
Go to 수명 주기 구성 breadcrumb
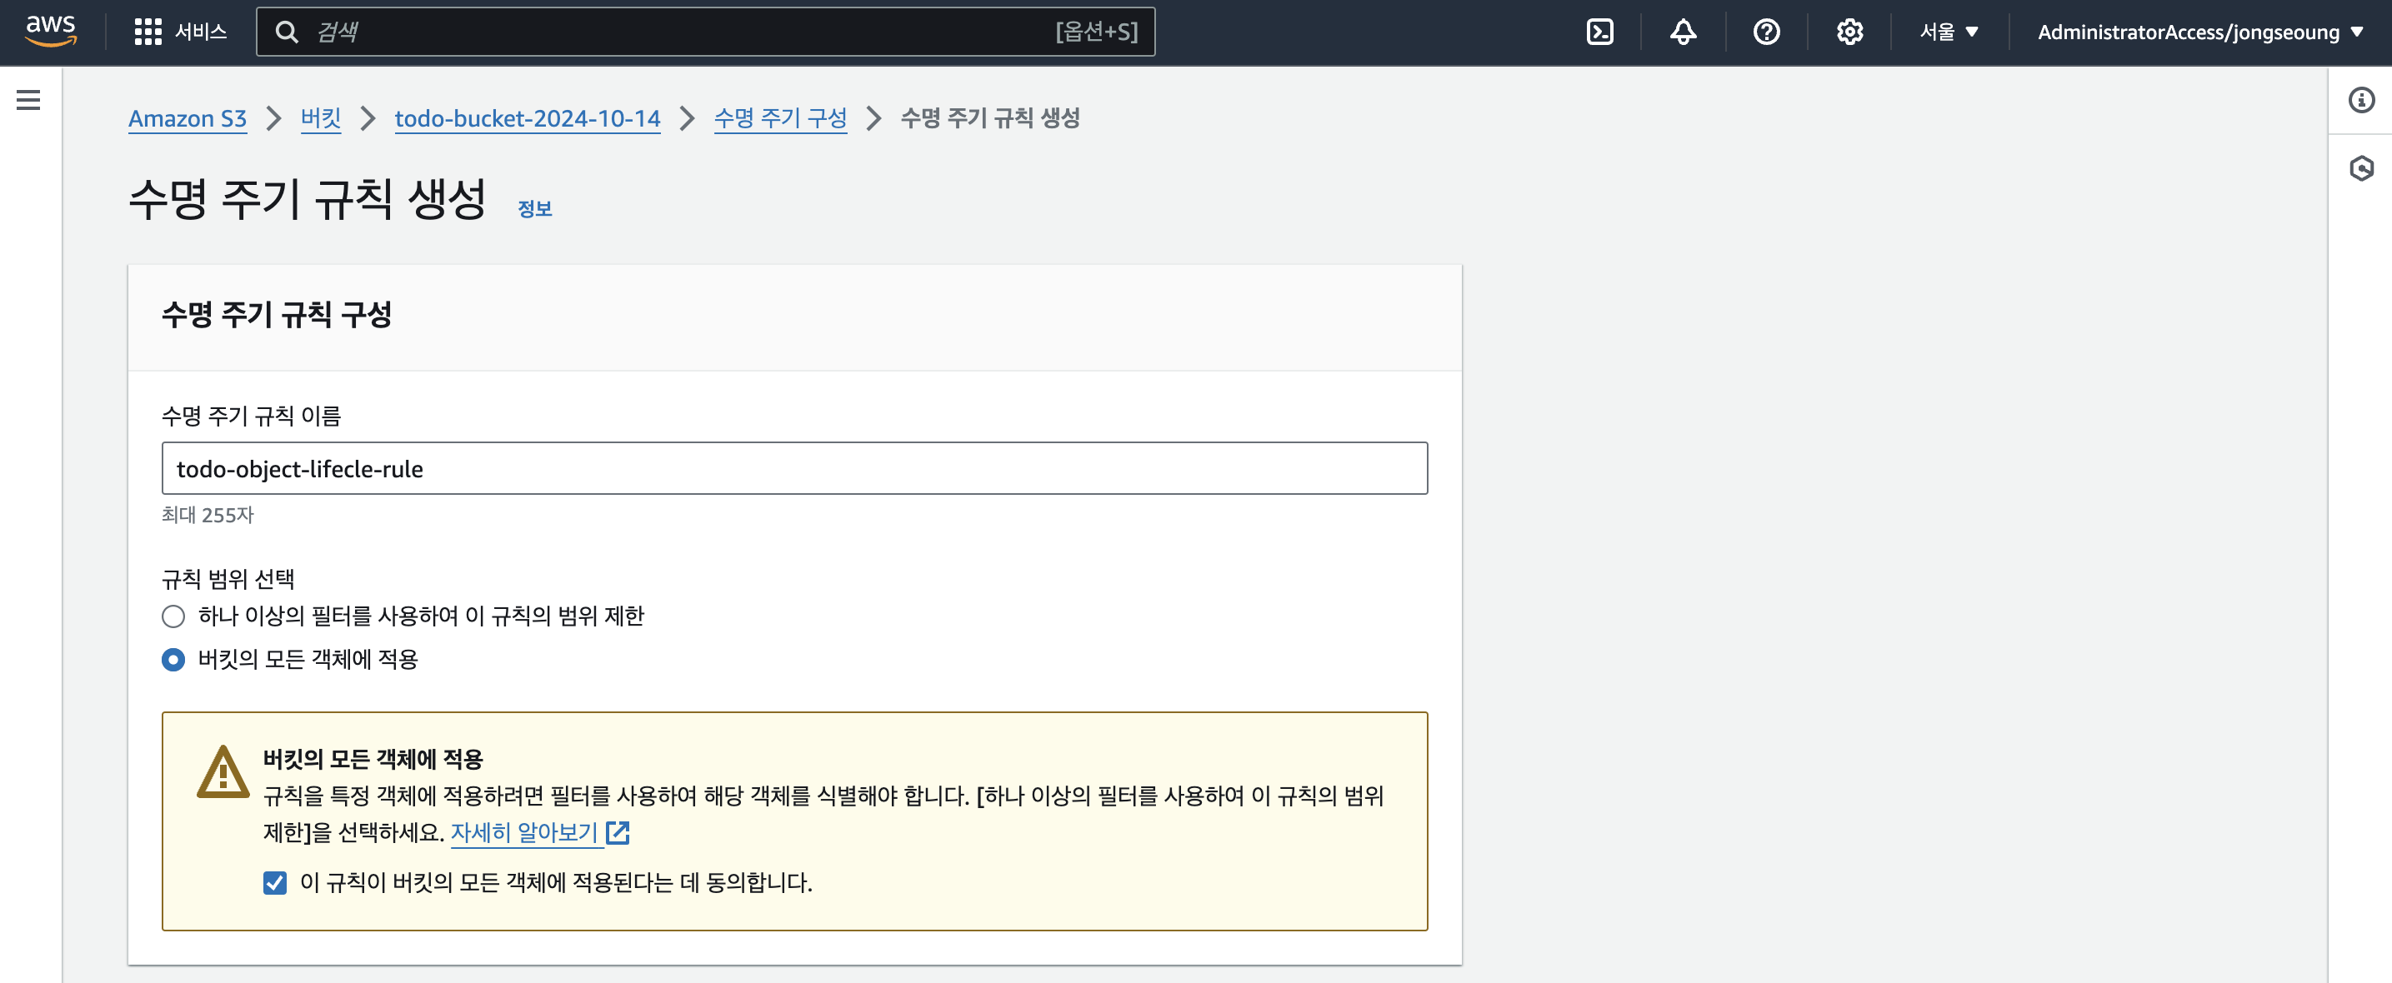780,118
